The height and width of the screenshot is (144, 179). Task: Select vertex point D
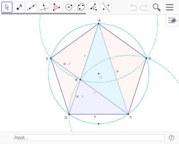(69, 114)
